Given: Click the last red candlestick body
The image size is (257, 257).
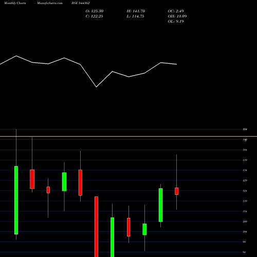Looking at the screenshot, I should click(177, 191).
